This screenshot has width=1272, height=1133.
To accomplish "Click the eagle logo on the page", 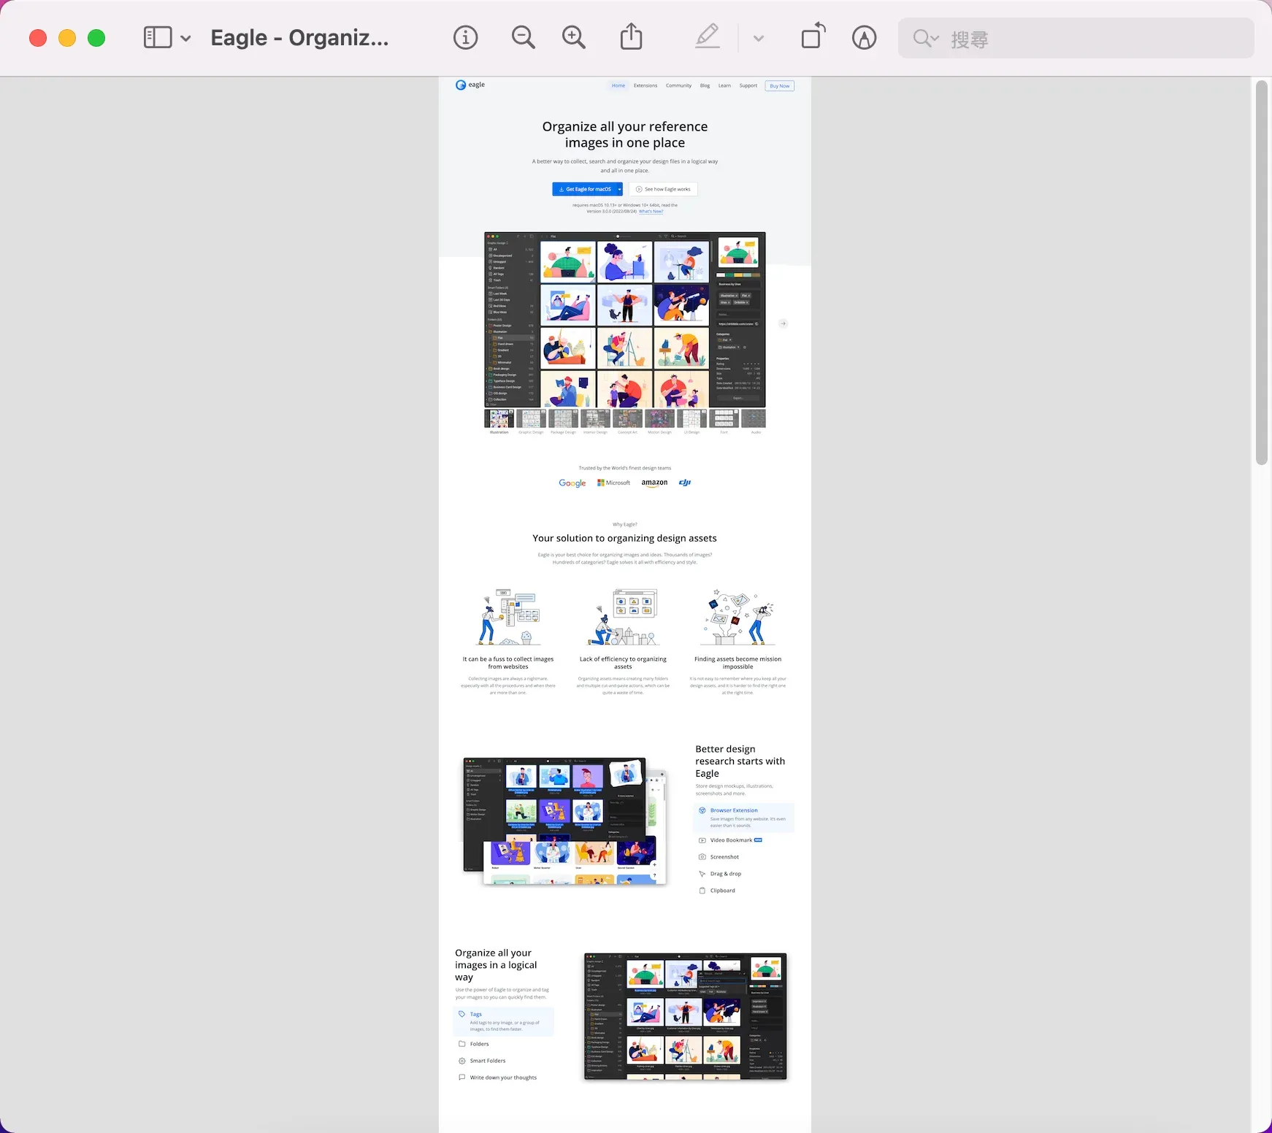I will [470, 85].
